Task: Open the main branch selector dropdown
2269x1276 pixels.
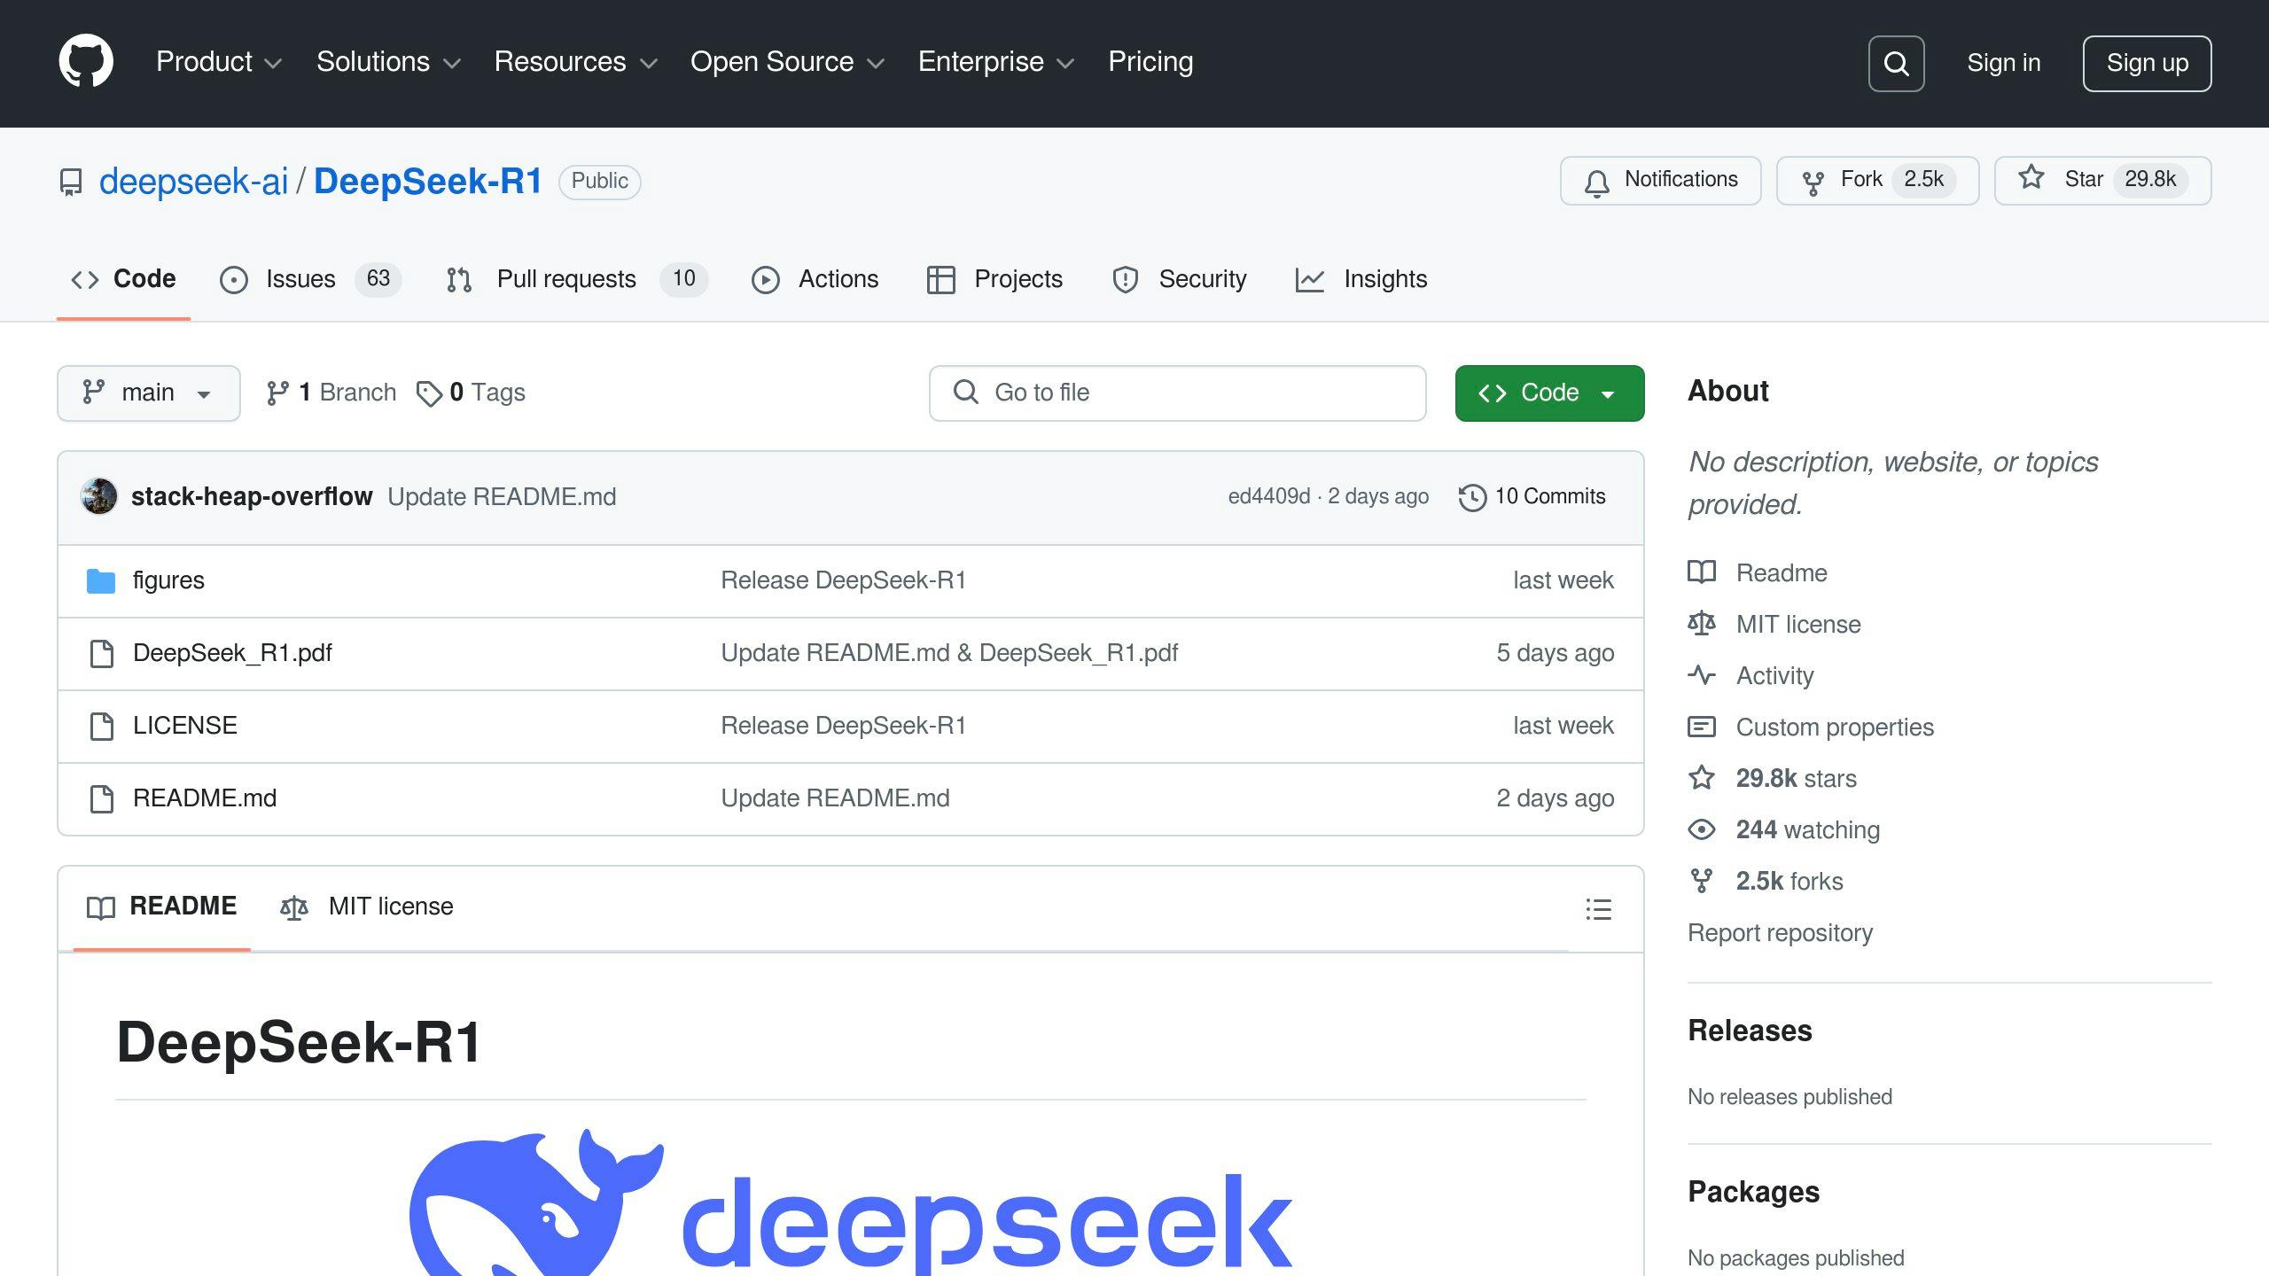Action: (149, 393)
